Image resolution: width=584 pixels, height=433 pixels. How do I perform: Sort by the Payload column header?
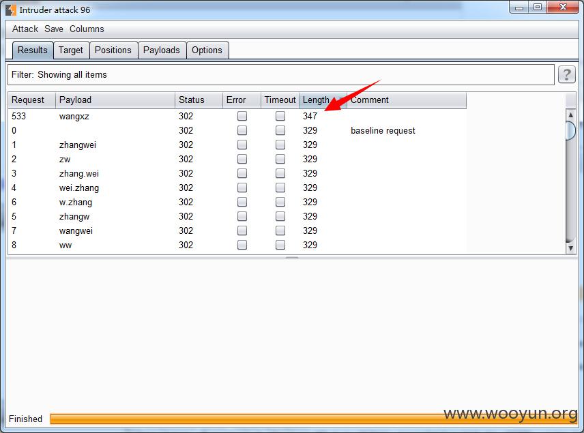coord(115,100)
